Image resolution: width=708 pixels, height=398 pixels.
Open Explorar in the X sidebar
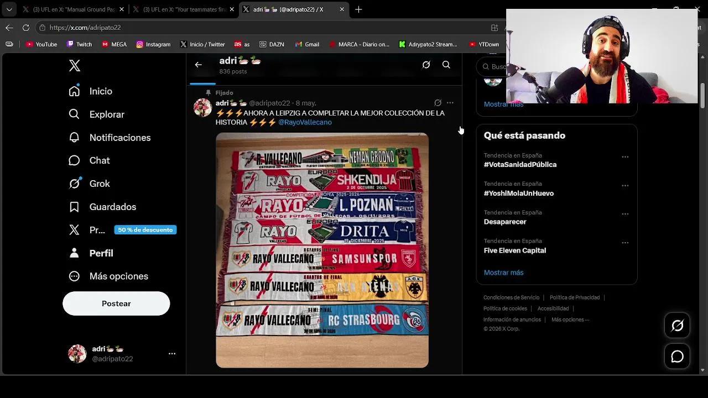(x=96, y=114)
